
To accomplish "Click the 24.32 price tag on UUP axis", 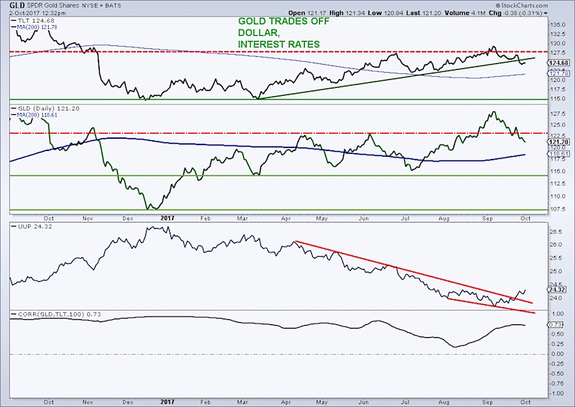I will click(558, 289).
